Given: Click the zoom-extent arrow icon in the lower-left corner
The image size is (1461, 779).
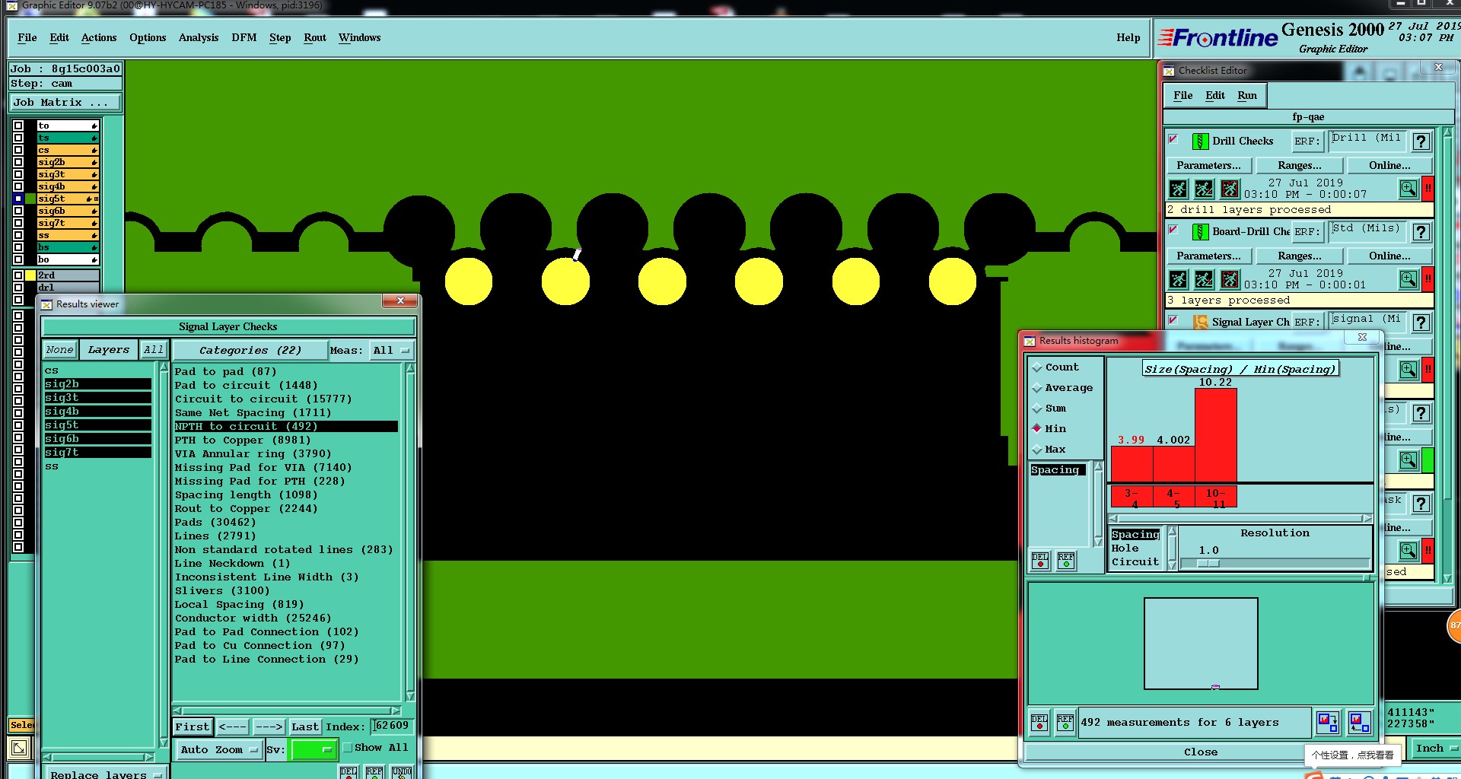Looking at the screenshot, I should click(19, 748).
